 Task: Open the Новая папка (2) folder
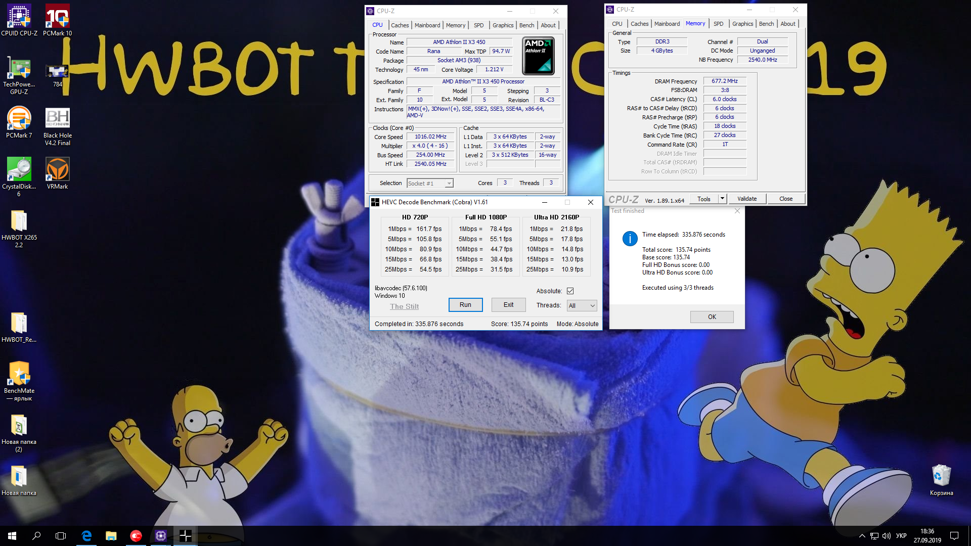click(19, 433)
